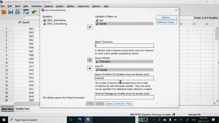The image size is (219, 123).
Task: Select Gender in match variables list
Action: pyautogui.click(x=124, y=24)
